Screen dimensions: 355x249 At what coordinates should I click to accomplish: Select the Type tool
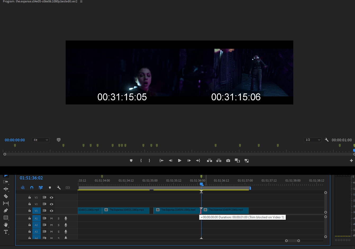(x=6, y=232)
